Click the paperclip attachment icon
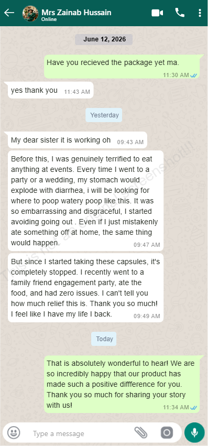Image resolution: width=208 pixels, height=446 pixels. [x=141, y=433]
